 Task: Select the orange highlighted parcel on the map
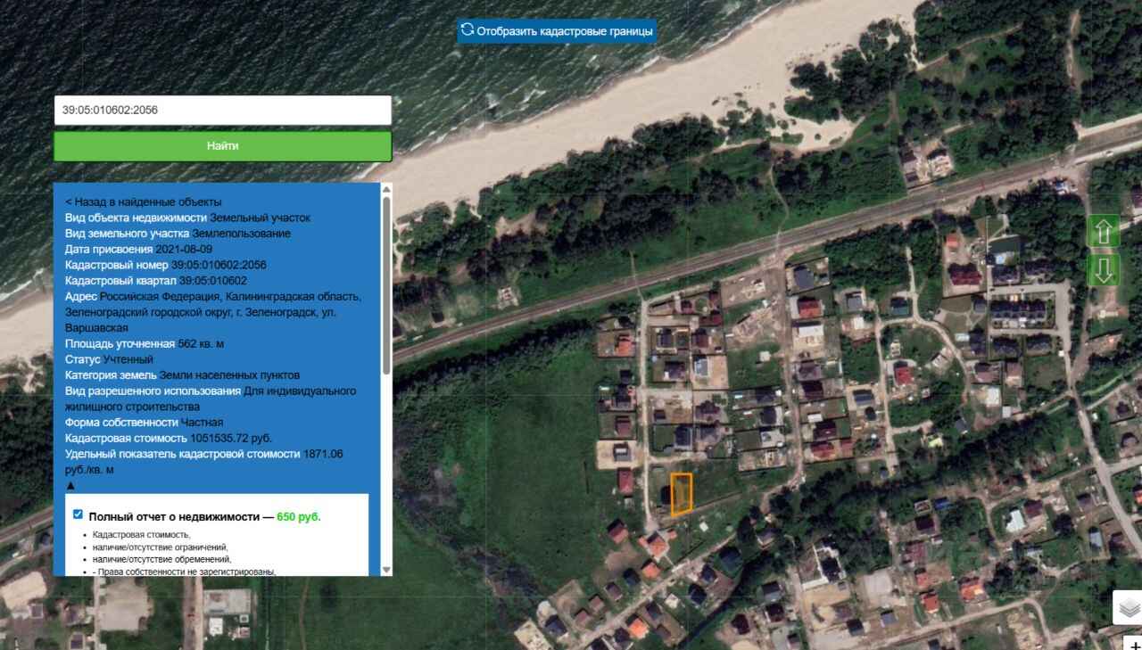click(x=682, y=494)
